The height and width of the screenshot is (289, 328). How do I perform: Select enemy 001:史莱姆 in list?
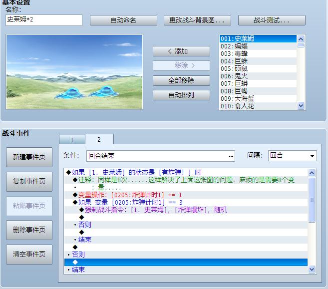(258, 39)
